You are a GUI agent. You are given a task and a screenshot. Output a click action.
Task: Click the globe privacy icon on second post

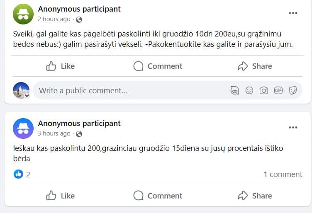click(x=79, y=134)
